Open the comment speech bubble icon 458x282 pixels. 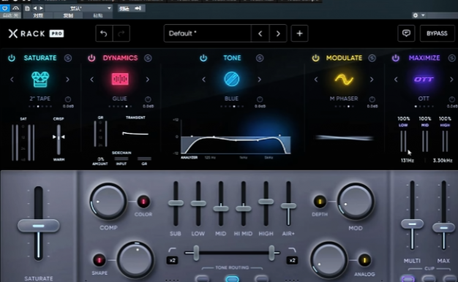point(406,34)
